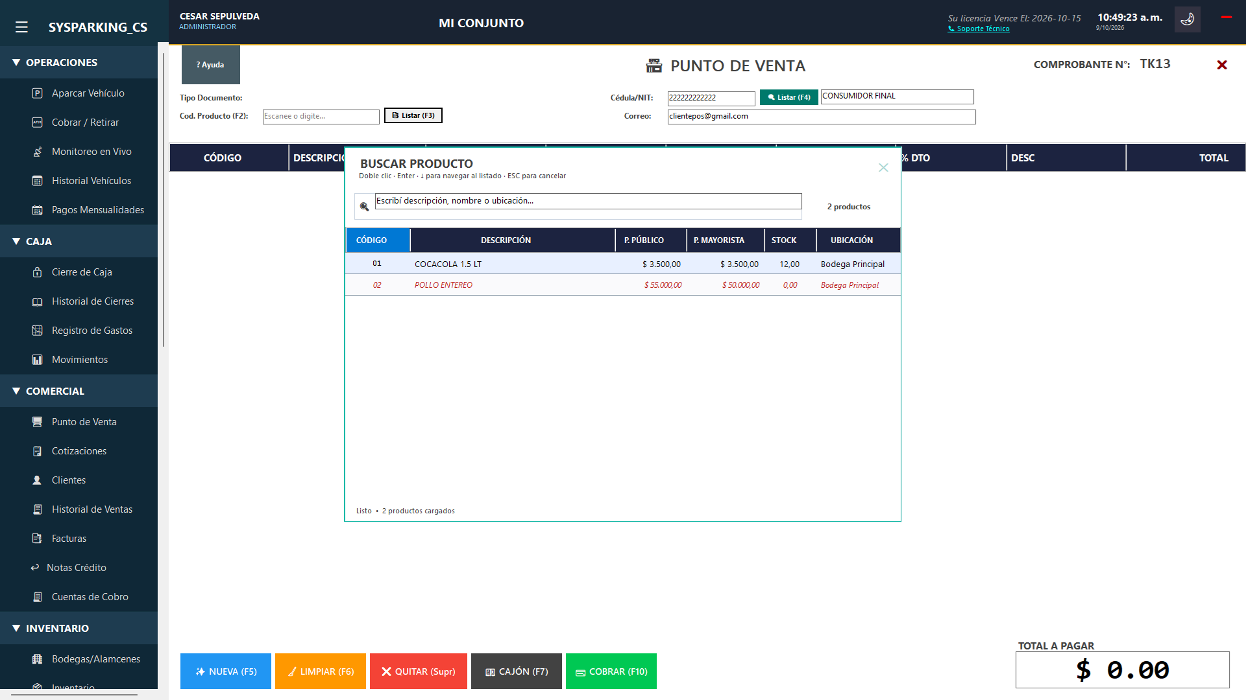Collapse the COMERCIAL section
This screenshot has width=1246, height=700.
coord(79,391)
